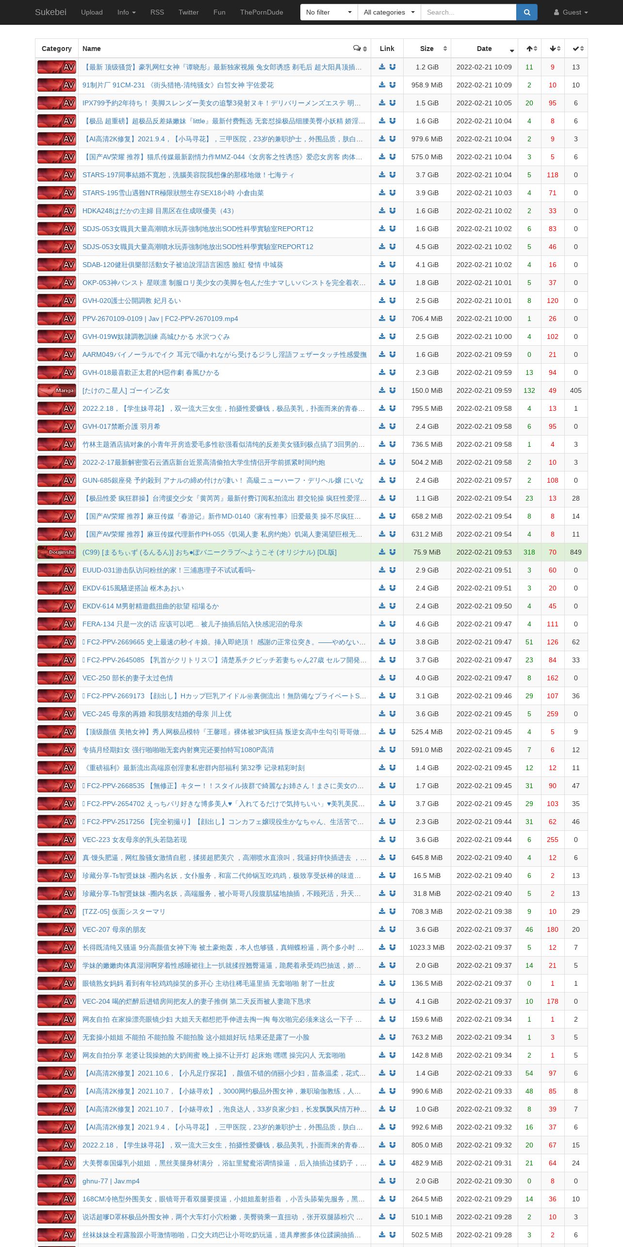Viewport: 623px width, 1247px height.
Task: Click size value 75.9 MiB
Action: pyautogui.click(x=427, y=552)
